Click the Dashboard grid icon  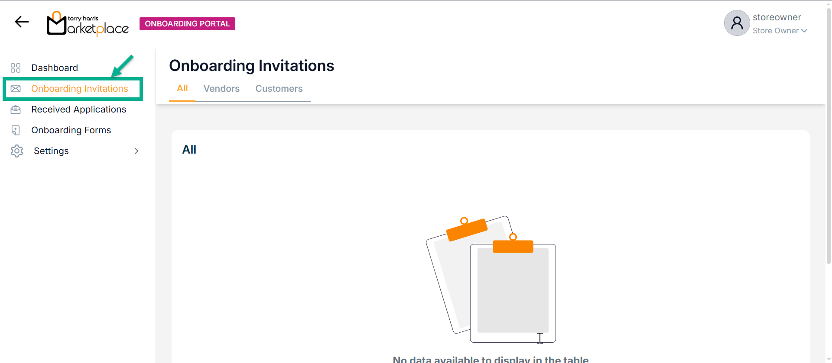[x=16, y=68]
